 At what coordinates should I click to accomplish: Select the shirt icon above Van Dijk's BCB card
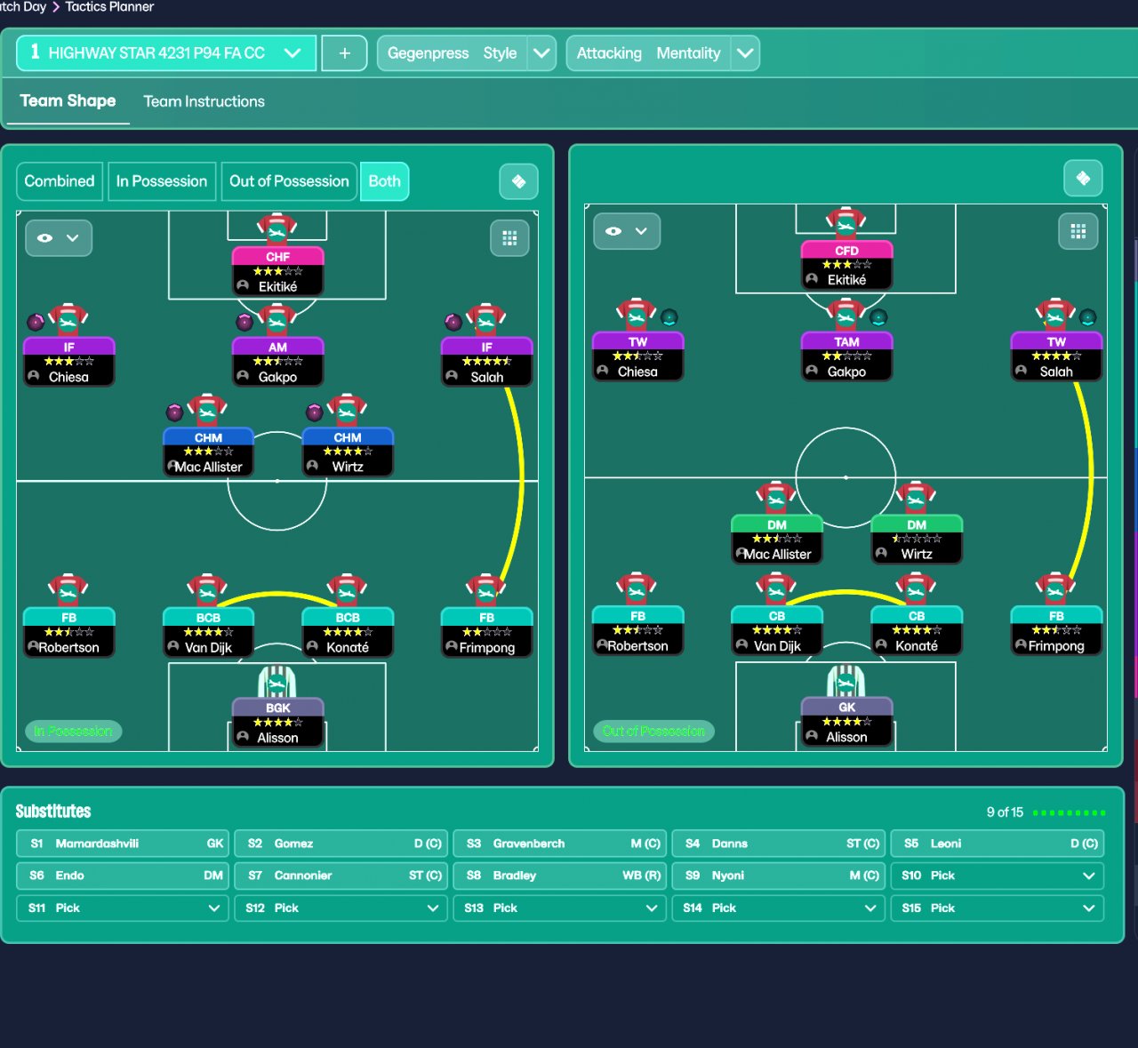coord(208,589)
